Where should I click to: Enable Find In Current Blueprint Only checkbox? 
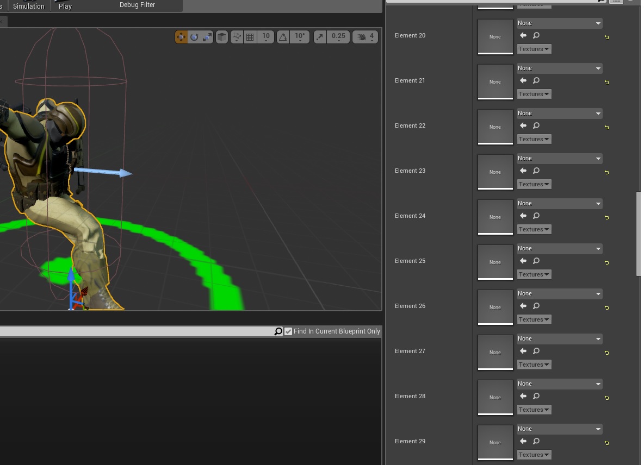[288, 331]
